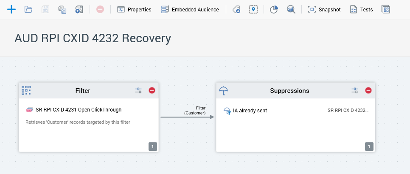Click the location pin toolbar icon
This screenshot has height=174, width=410.
coord(253,9)
